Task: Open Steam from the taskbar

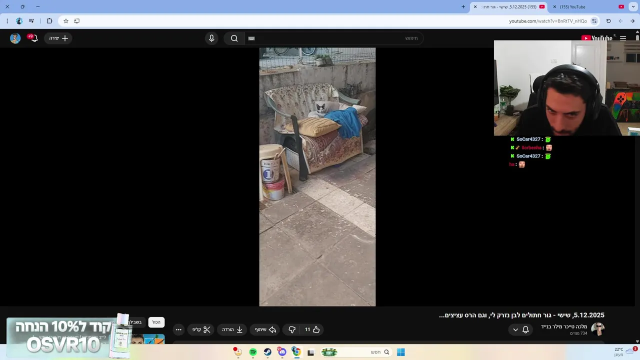Action: click(267, 352)
